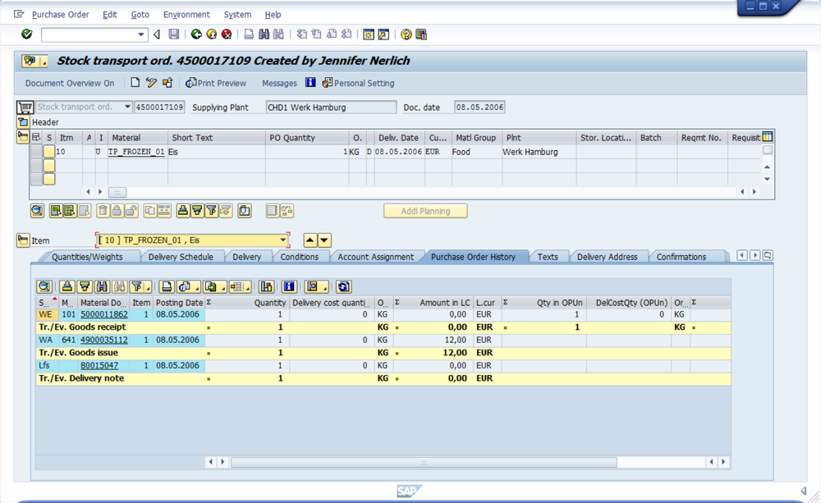Click the next item down-arrow button
821x503 pixels.
(x=324, y=240)
